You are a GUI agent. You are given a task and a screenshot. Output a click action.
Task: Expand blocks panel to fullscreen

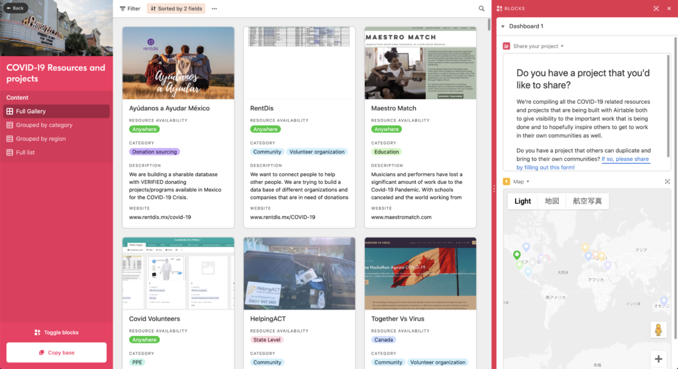[x=656, y=9]
